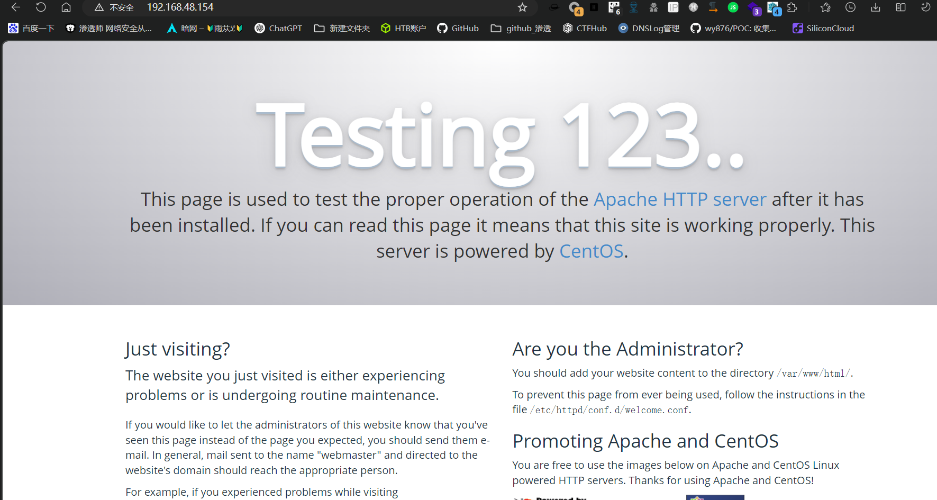
Task: Open the 暗网 – 雨苁 bookmark
Action: (204, 28)
